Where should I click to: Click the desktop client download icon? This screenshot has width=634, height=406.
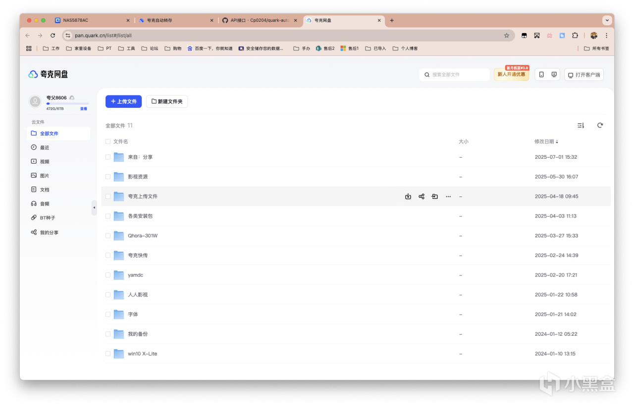point(554,75)
